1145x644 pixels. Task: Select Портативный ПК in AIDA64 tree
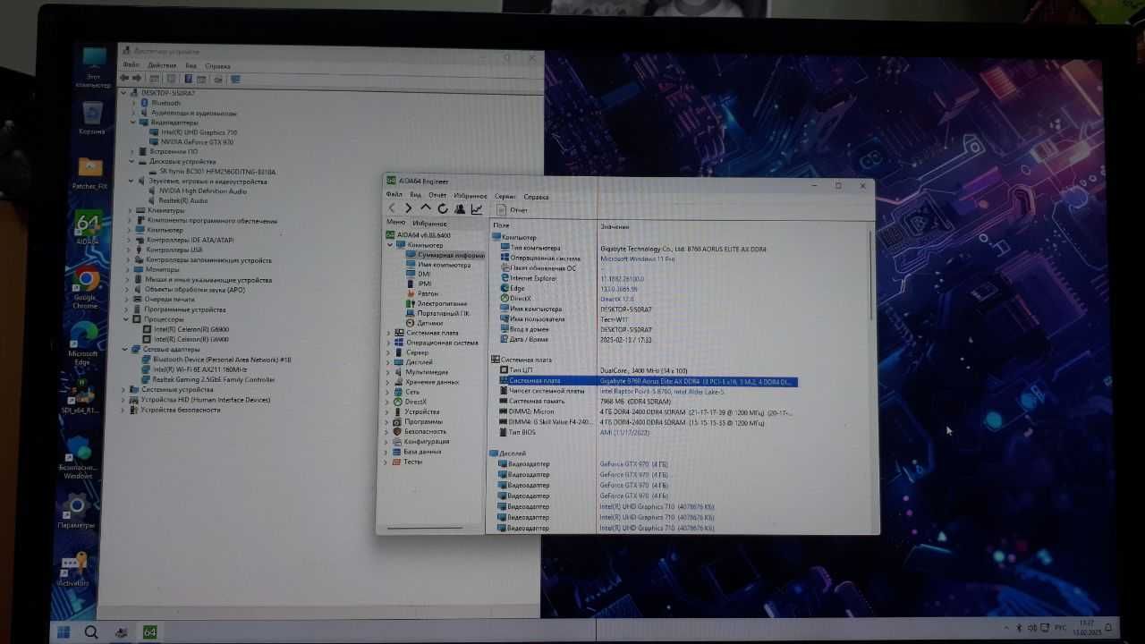437,313
